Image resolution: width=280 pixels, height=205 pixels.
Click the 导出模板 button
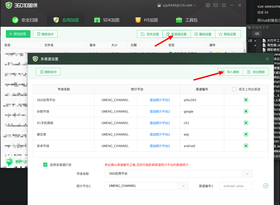pos(256,72)
